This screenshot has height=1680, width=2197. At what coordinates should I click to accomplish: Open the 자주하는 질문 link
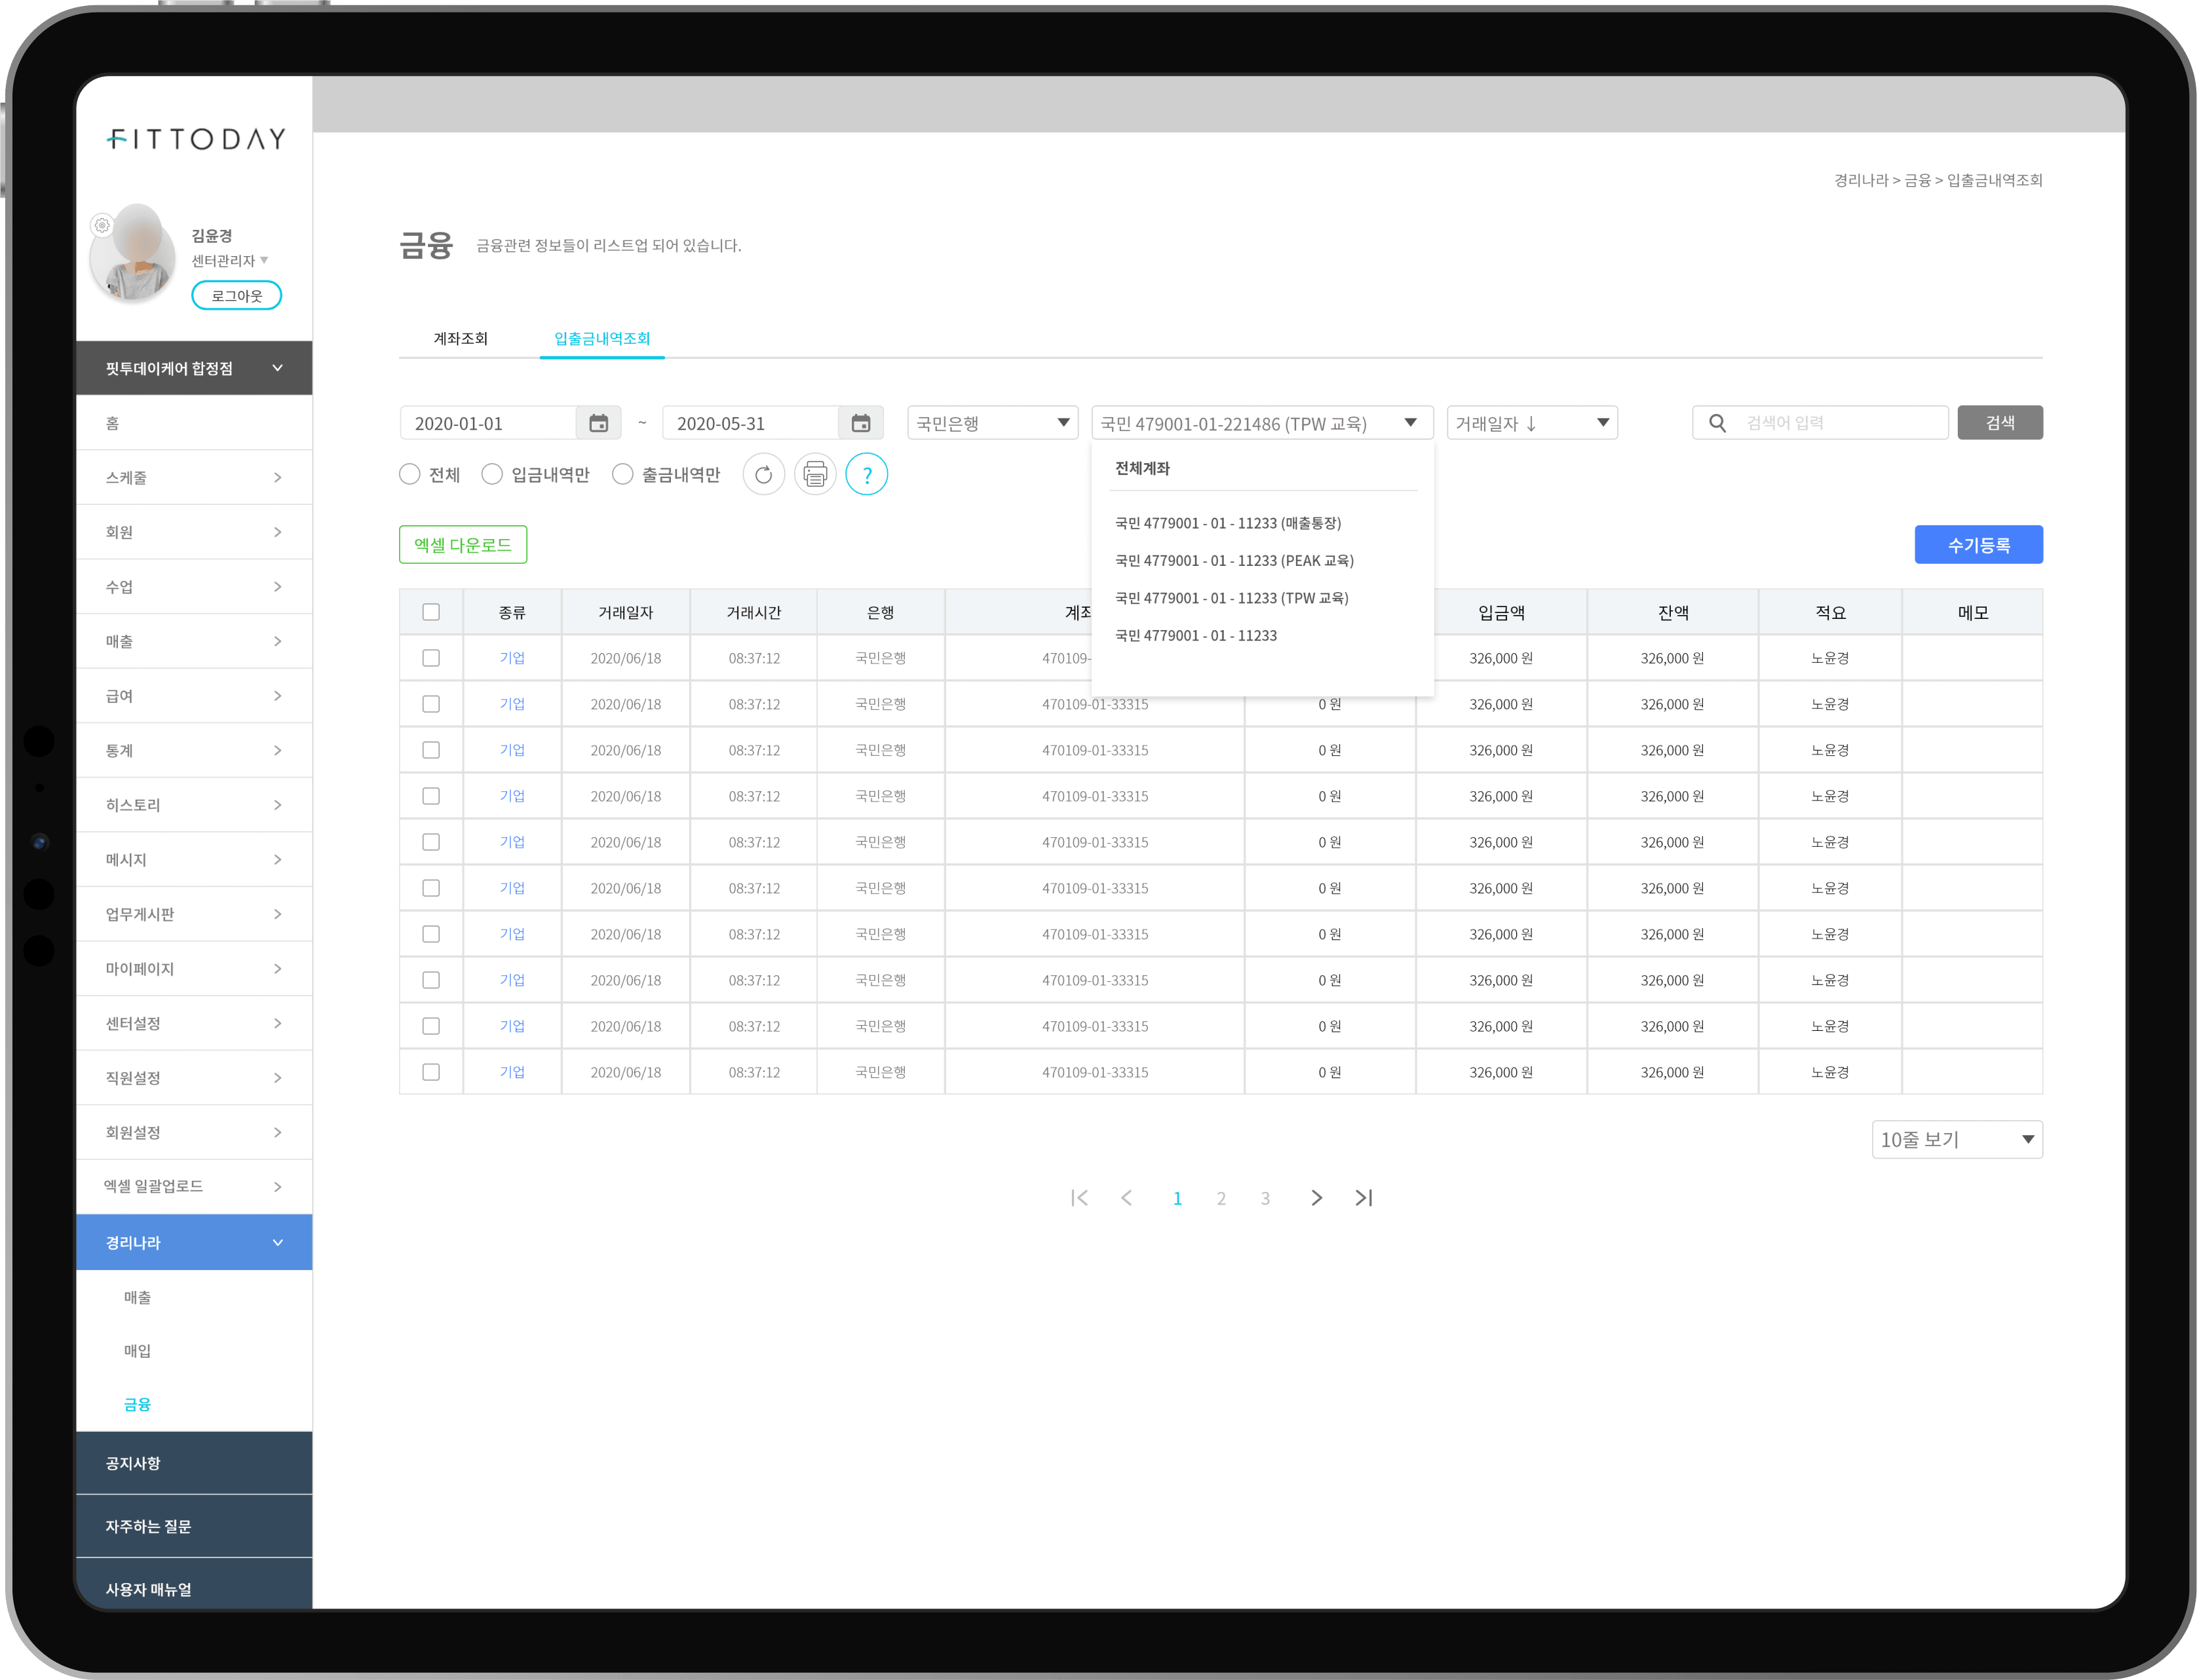pyautogui.click(x=194, y=1526)
